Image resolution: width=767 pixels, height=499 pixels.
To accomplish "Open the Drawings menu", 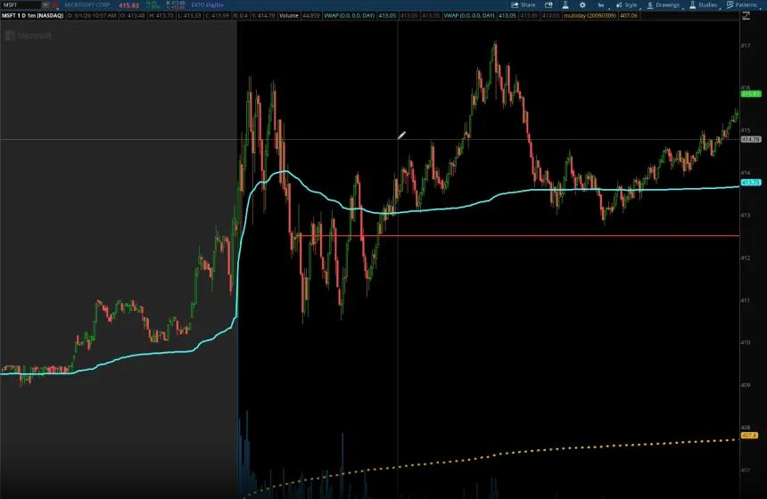I will pyautogui.click(x=664, y=4).
